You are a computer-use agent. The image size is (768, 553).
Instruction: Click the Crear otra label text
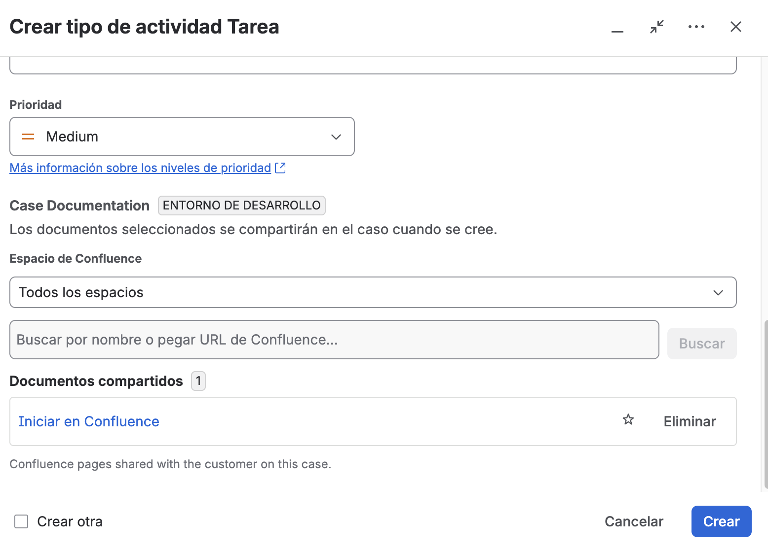coord(70,521)
